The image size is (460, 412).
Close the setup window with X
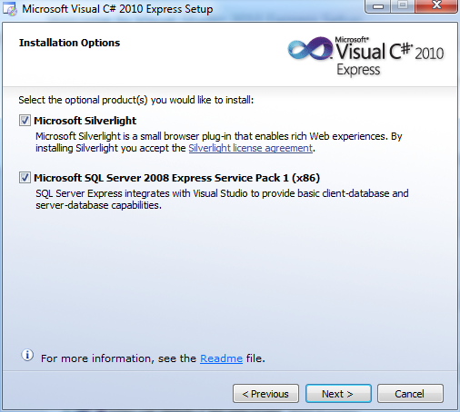[436, 6]
